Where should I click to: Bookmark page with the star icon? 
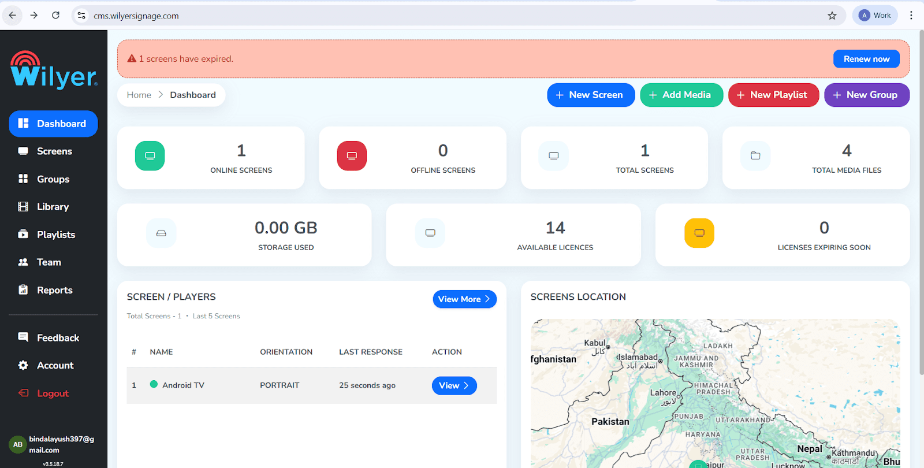click(x=832, y=16)
